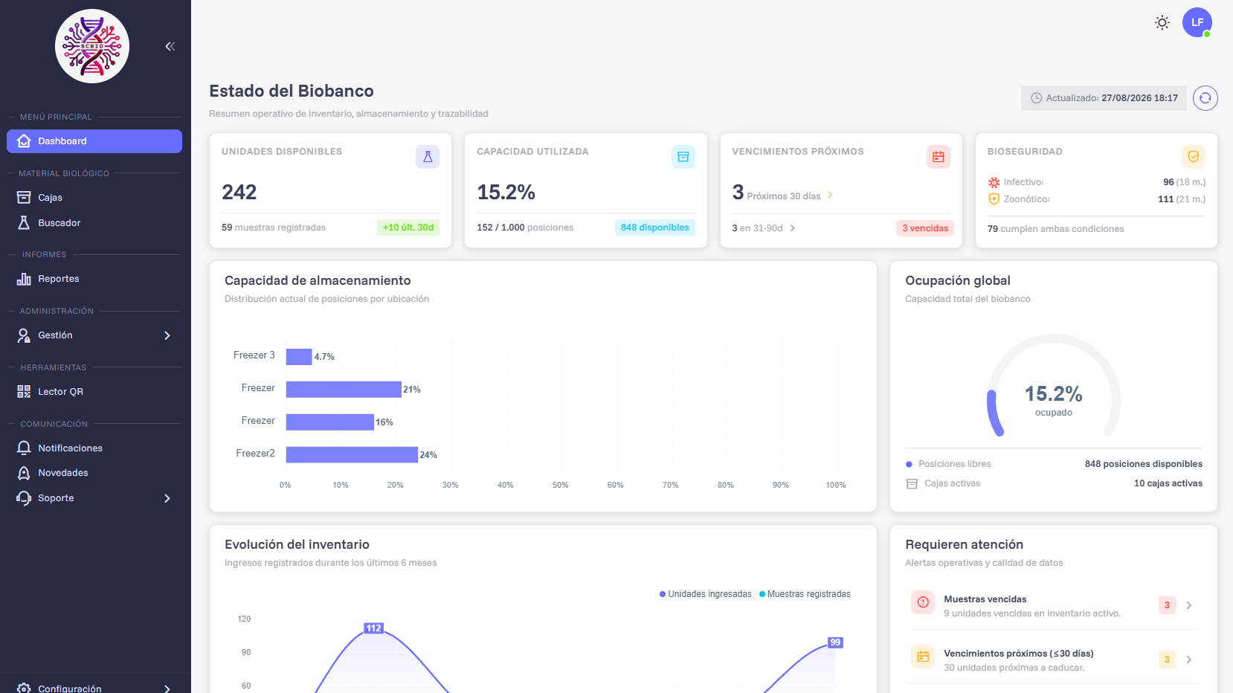
Task: Click '848 posiciones disponibles' text
Action: (1144, 464)
